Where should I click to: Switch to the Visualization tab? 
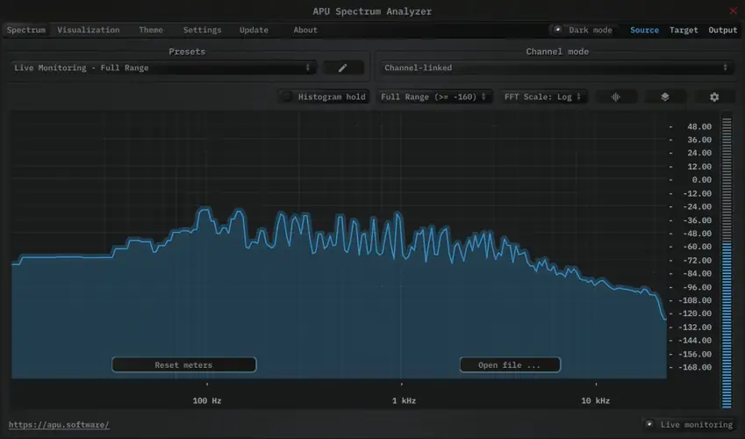pos(89,30)
